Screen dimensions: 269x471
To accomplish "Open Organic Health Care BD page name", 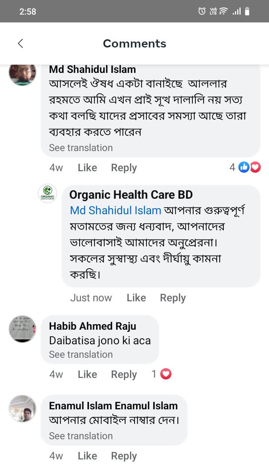I will tap(131, 195).
